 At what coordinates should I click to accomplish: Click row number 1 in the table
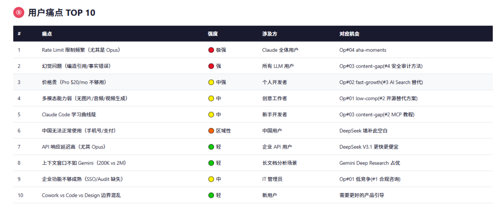[x=19, y=50]
